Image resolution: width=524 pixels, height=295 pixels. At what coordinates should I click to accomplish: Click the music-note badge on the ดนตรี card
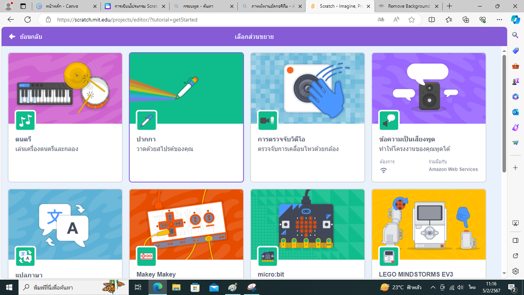pos(25,120)
